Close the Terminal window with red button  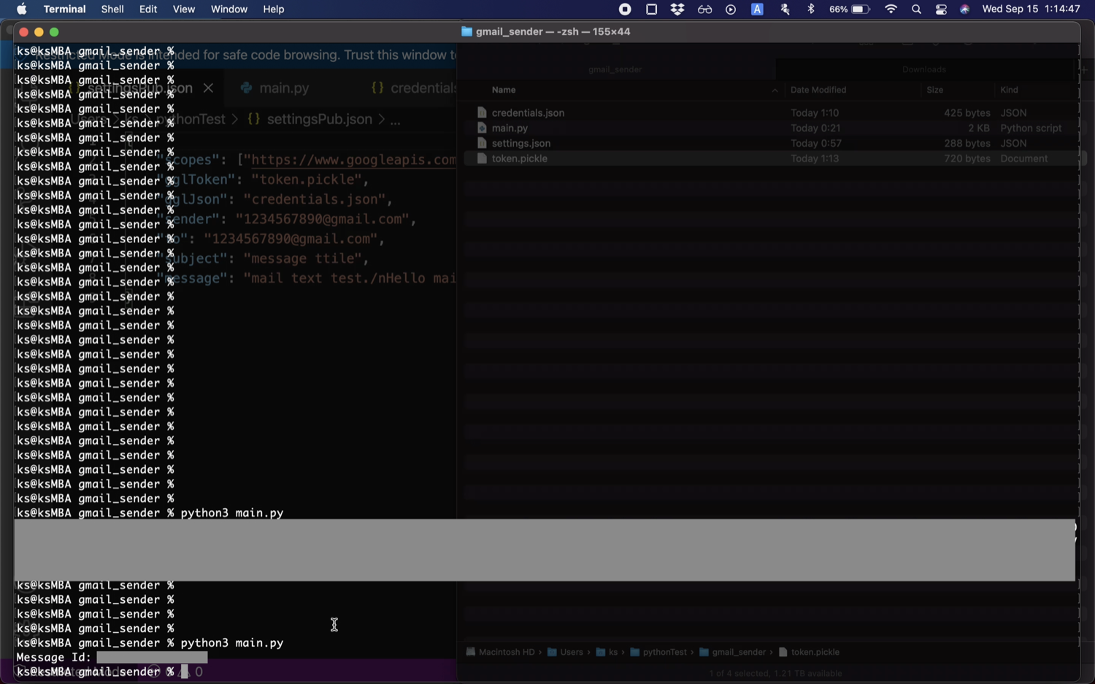click(23, 32)
